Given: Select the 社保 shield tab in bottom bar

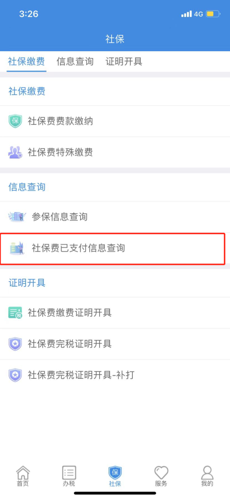Looking at the screenshot, I should (115, 476).
